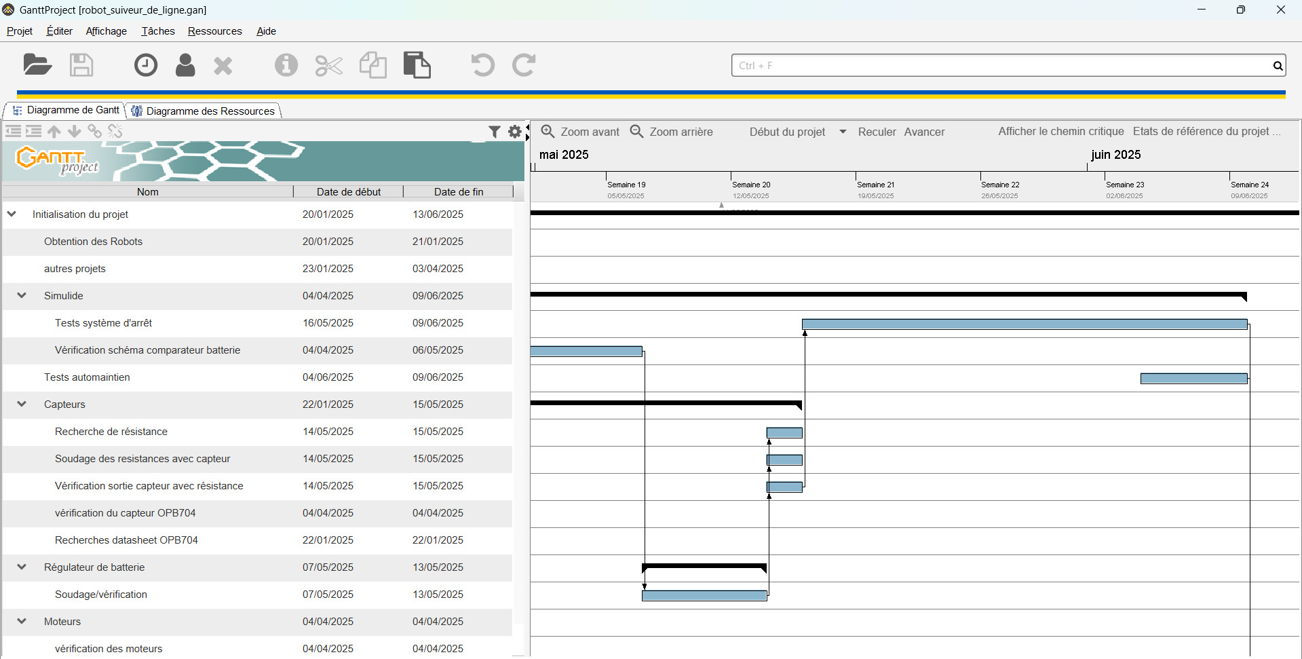
Task: Link selected tasks with the chain icon
Action: [95, 132]
